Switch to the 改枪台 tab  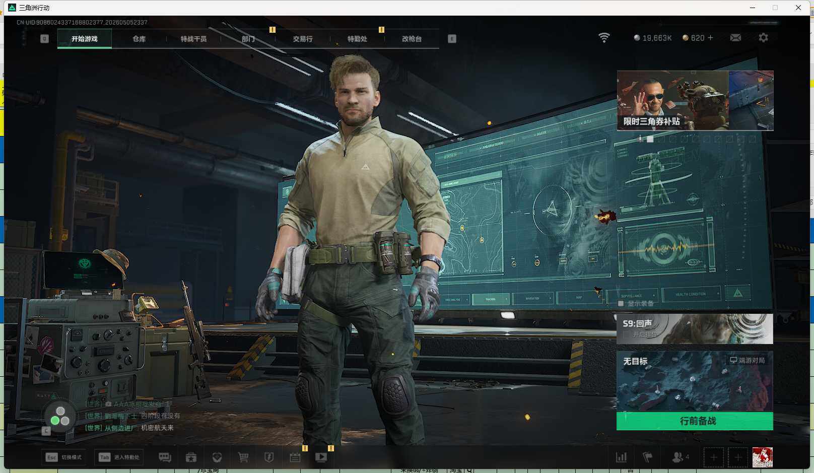pyautogui.click(x=412, y=39)
